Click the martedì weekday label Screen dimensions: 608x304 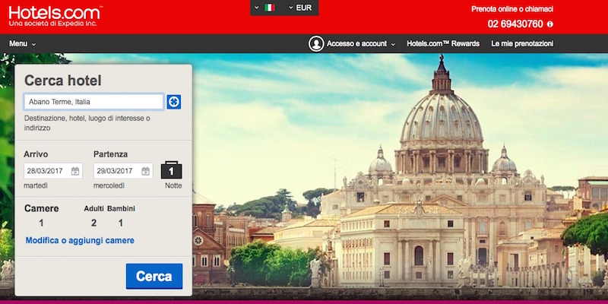[x=36, y=186]
